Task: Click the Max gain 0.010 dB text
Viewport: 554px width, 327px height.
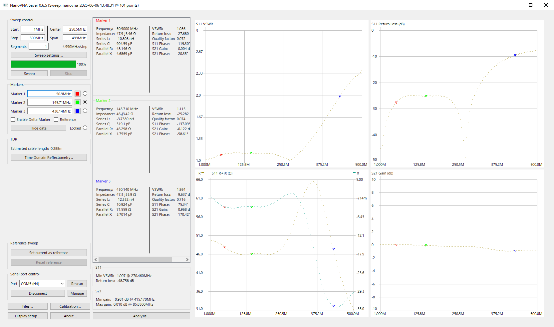Action: [x=125, y=304]
